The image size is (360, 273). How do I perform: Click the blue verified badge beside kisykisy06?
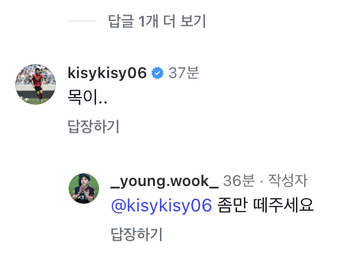157,73
